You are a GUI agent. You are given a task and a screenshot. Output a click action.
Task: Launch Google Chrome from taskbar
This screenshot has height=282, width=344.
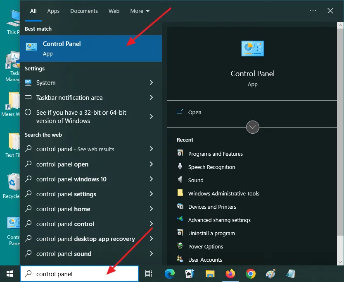tap(251, 274)
